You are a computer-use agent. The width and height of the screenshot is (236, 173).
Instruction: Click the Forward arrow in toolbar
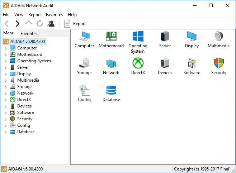[18, 24]
